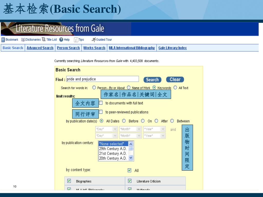Uncheck the All content type checkbox
The image size is (263, 197).
pyautogui.click(x=129, y=170)
